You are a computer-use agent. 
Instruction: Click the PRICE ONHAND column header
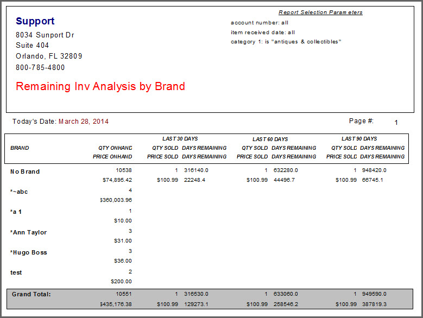coord(112,157)
